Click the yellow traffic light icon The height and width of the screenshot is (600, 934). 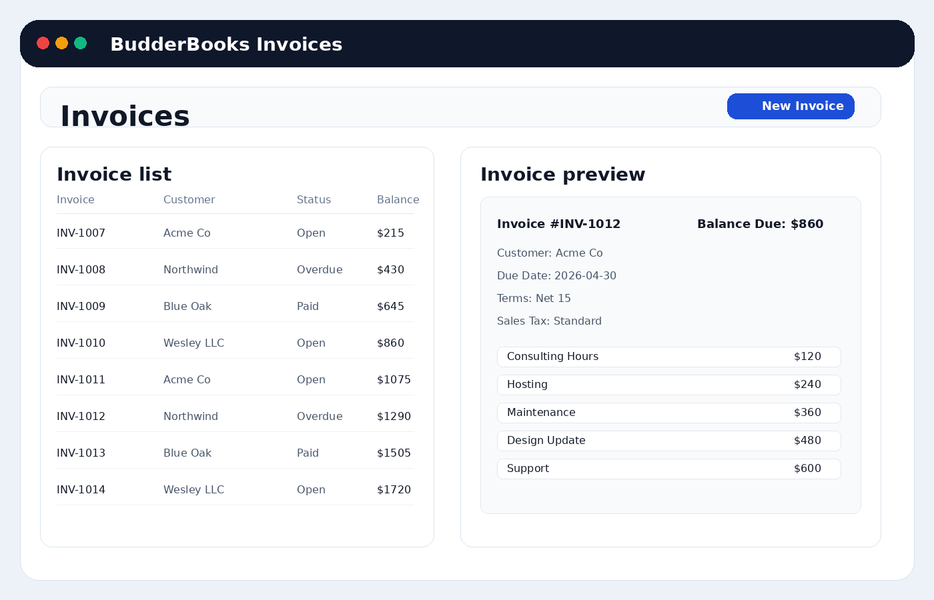click(x=61, y=43)
